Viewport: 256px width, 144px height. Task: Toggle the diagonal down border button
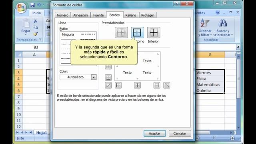click(167, 85)
